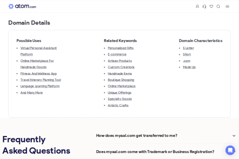239x159 pixels.
Task: Open the chat widget bubble
Action: [230, 150]
